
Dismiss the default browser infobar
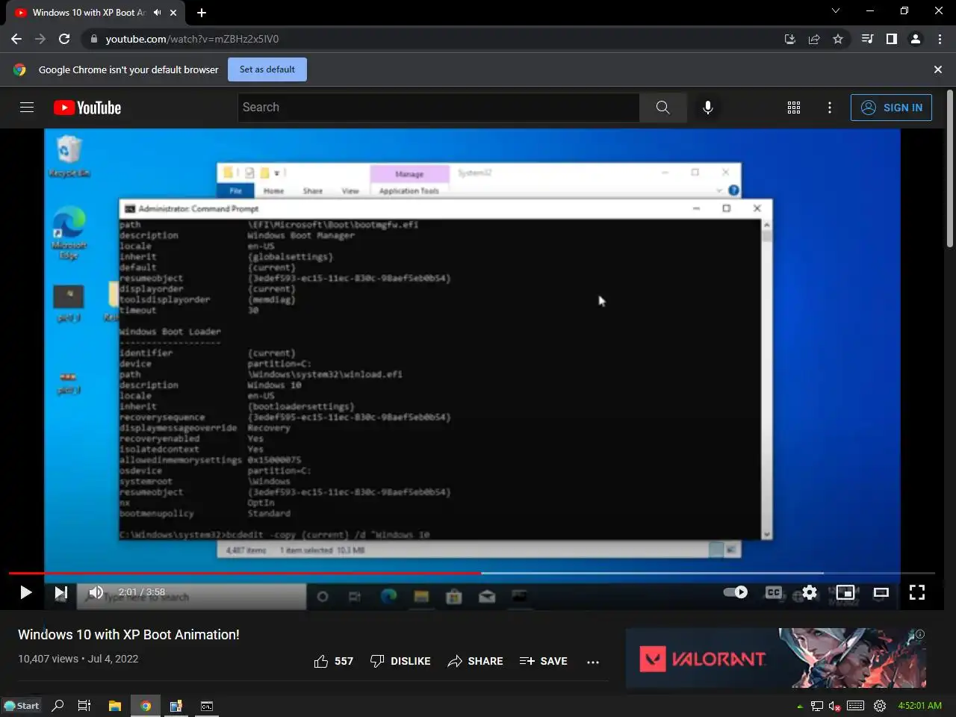pyautogui.click(x=938, y=69)
